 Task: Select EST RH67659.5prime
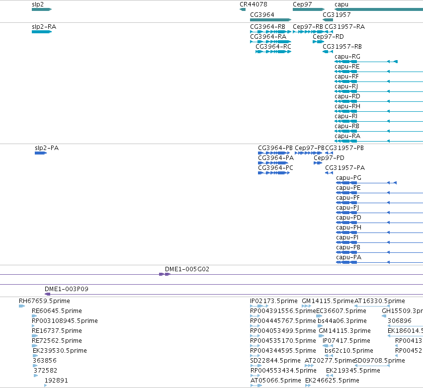pos(44,301)
